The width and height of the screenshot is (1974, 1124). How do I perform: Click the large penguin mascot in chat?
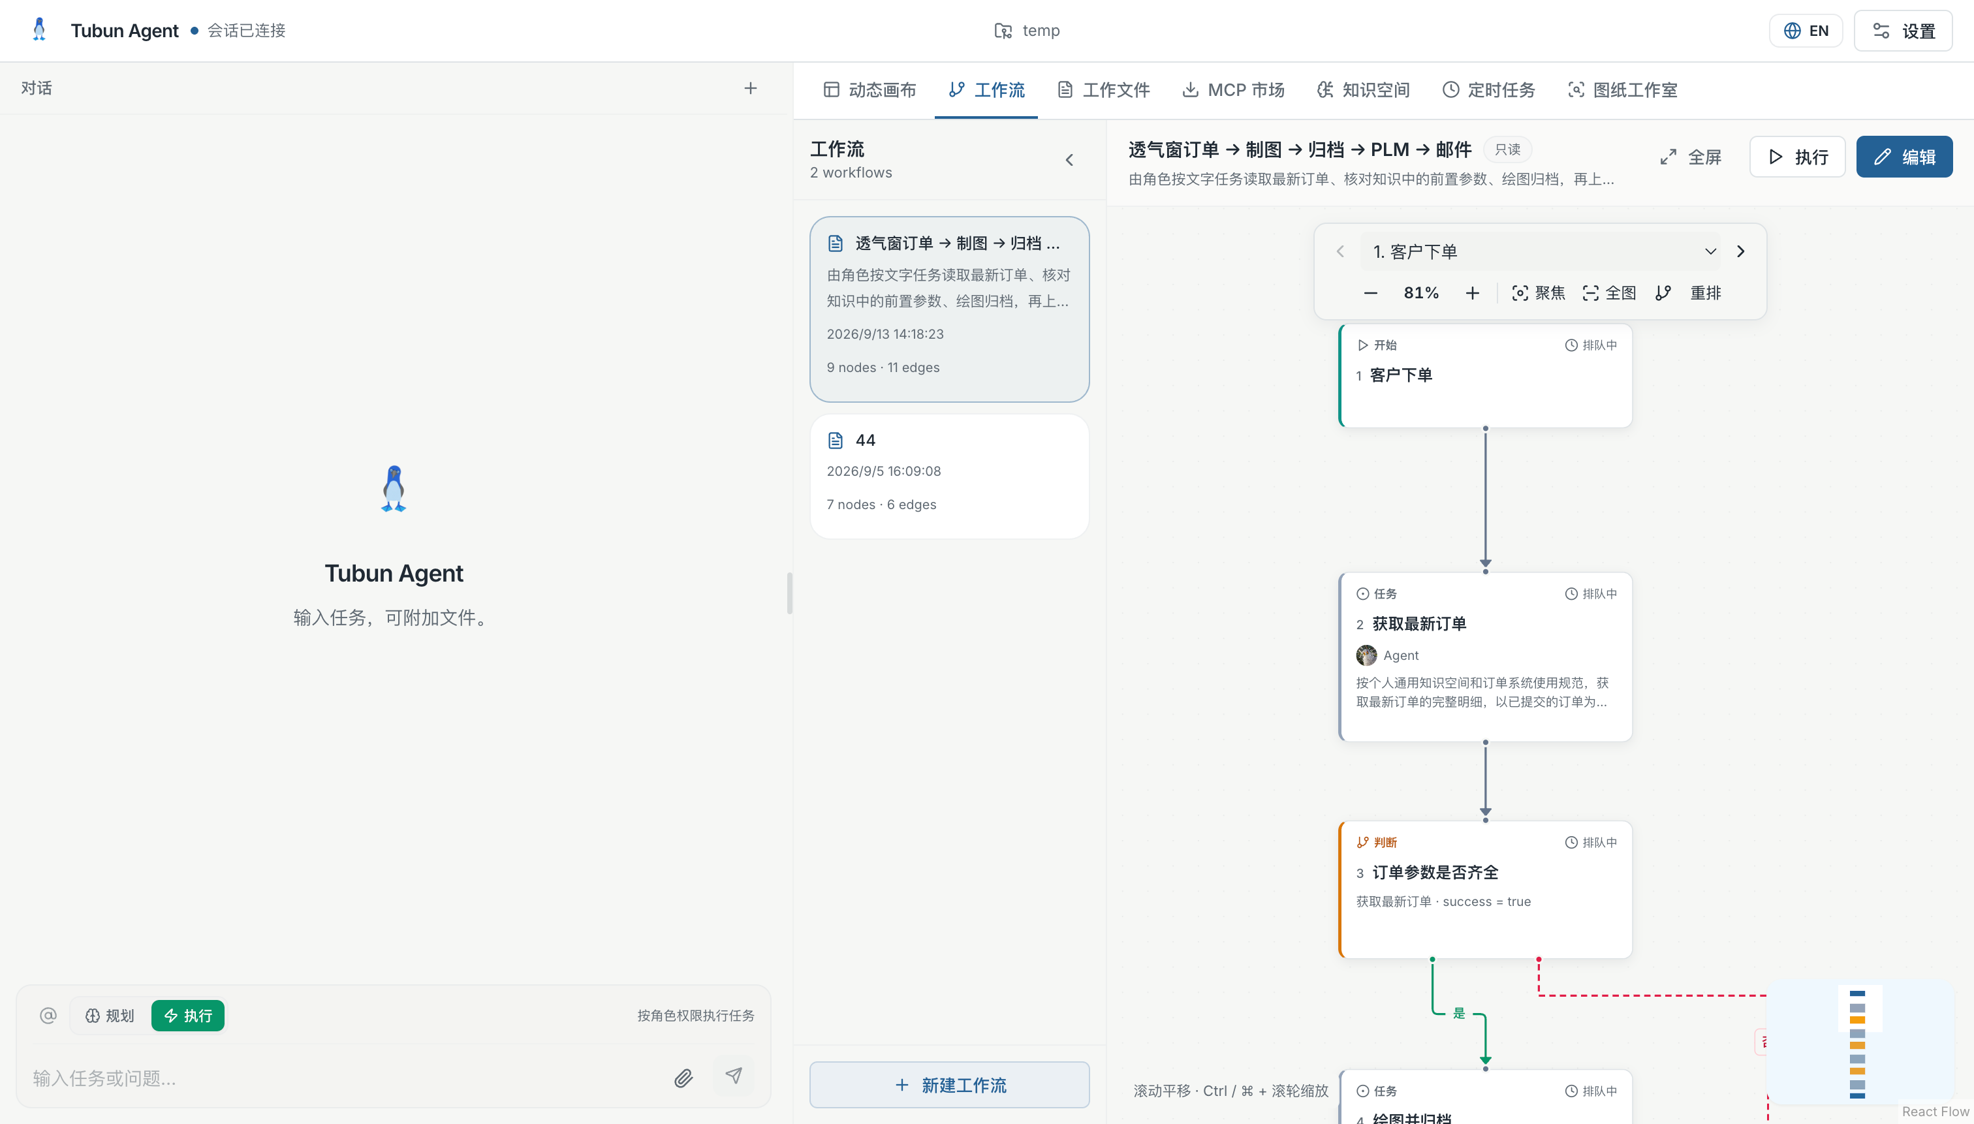point(394,488)
